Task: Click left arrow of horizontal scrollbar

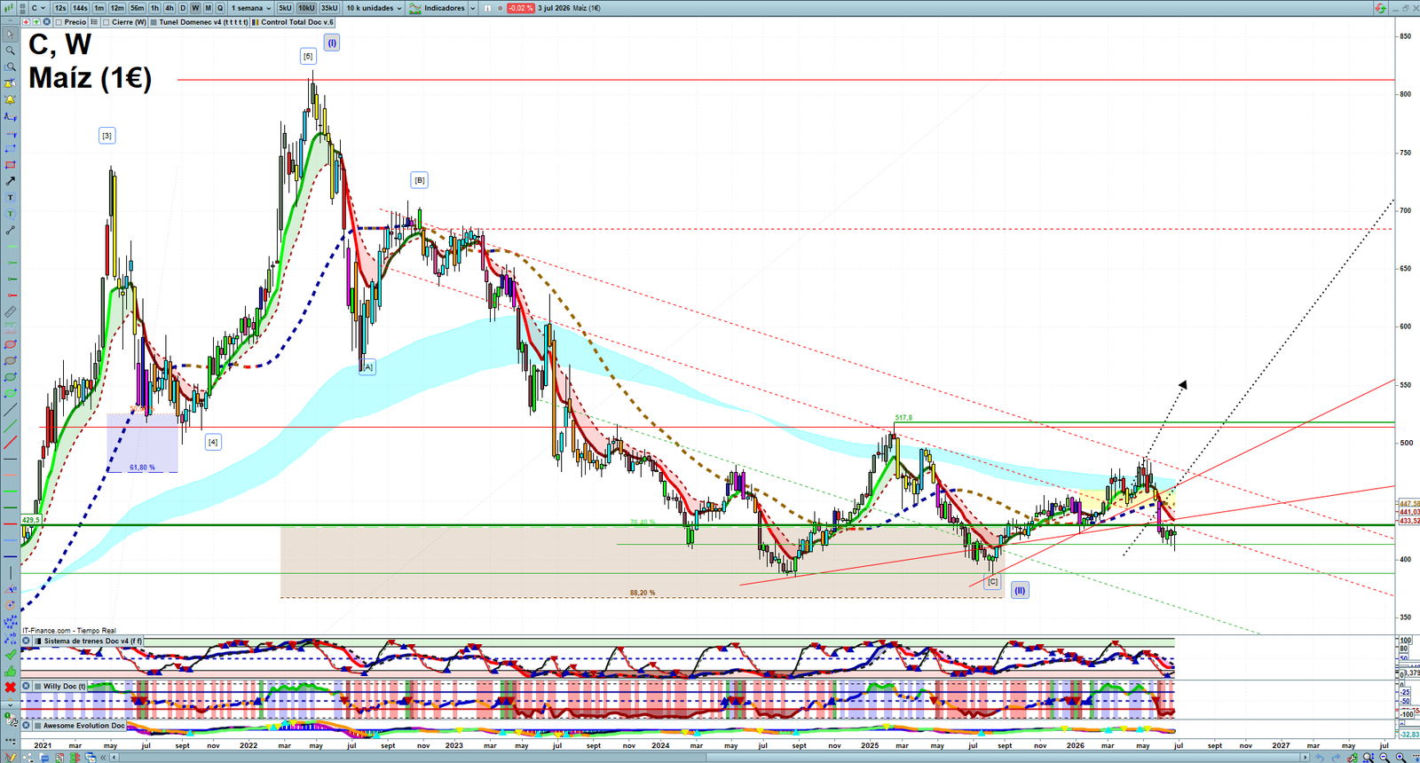Action: [x=114, y=757]
